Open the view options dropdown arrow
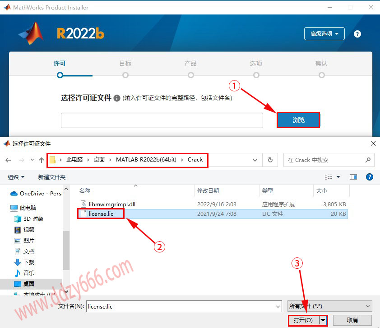 (x=338, y=177)
